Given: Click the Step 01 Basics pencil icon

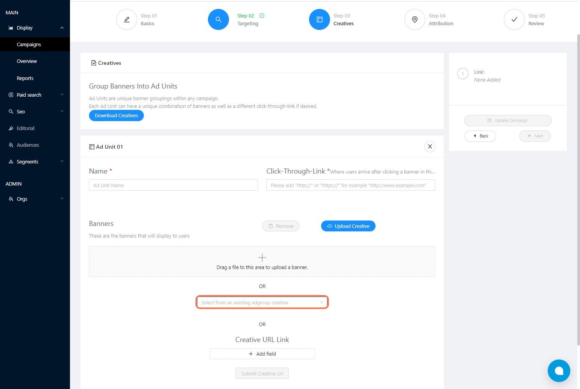Looking at the screenshot, I should (127, 19).
